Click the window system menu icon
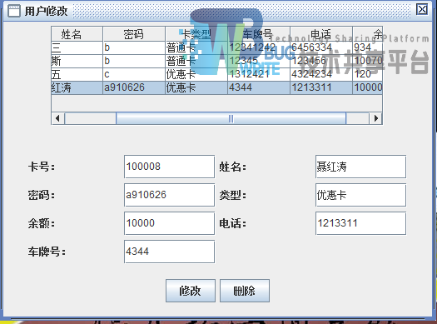This screenshot has width=437, height=324. 13,11
